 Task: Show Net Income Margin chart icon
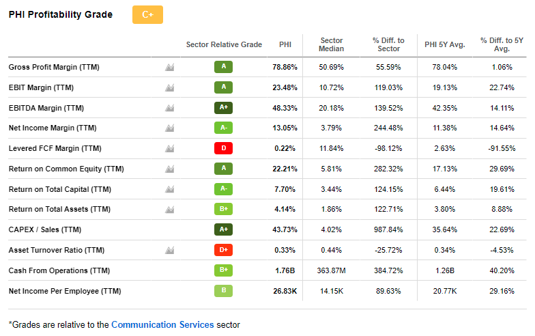pos(169,128)
